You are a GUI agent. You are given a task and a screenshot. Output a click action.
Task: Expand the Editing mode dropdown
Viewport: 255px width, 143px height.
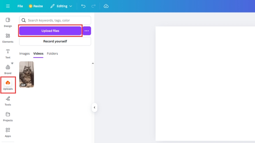tap(61, 6)
